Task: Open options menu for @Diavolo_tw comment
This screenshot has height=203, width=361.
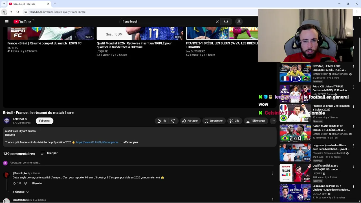Action: [x=273, y=173]
